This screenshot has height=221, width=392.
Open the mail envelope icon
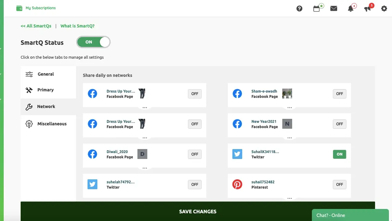point(334,9)
